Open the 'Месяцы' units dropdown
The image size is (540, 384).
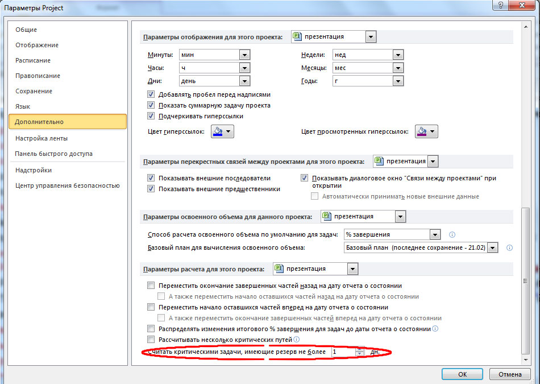(x=398, y=68)
